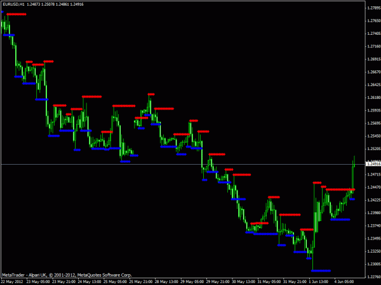
Task: Click the 1.22760 price scale label
Action: coord(374,277)
